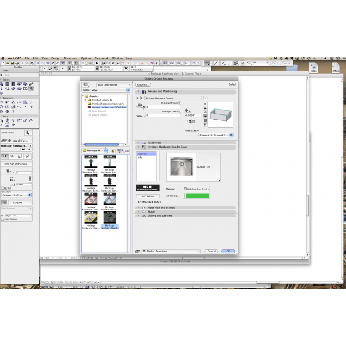Select the highlighted Object tool in Toolbox
Screen dimensions: 346x346
coord(32,89)
